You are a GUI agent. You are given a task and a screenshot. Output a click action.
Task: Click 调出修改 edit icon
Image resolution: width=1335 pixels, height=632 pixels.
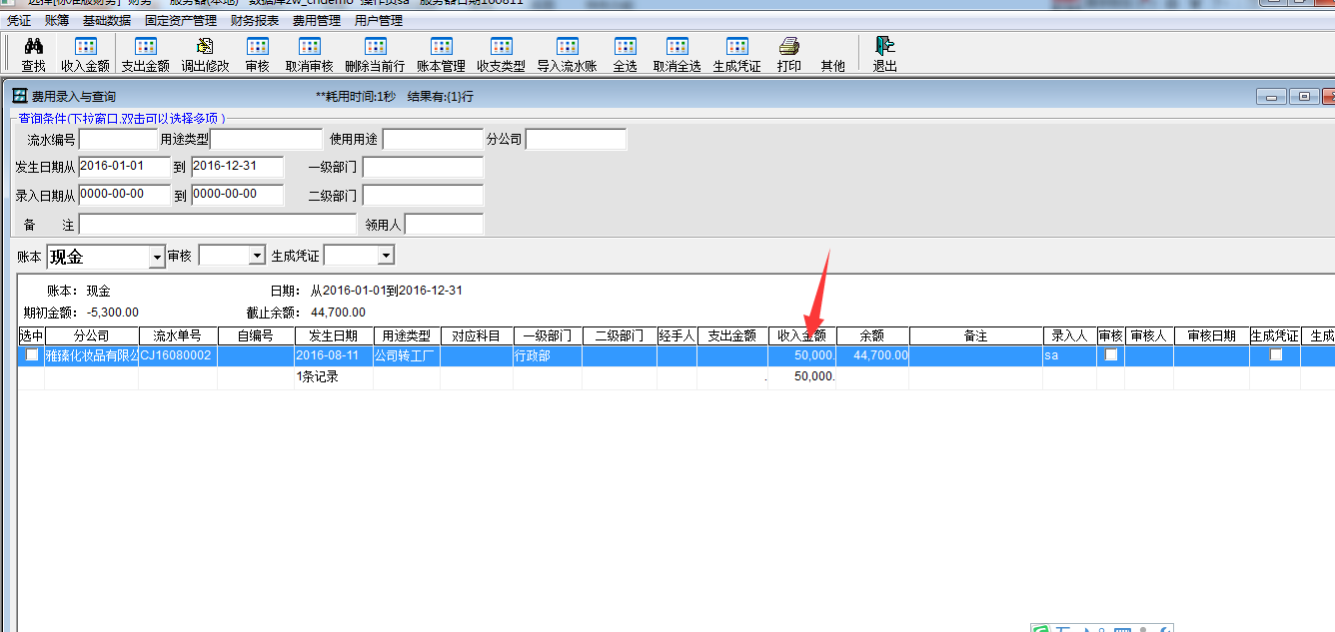point(205,46)
